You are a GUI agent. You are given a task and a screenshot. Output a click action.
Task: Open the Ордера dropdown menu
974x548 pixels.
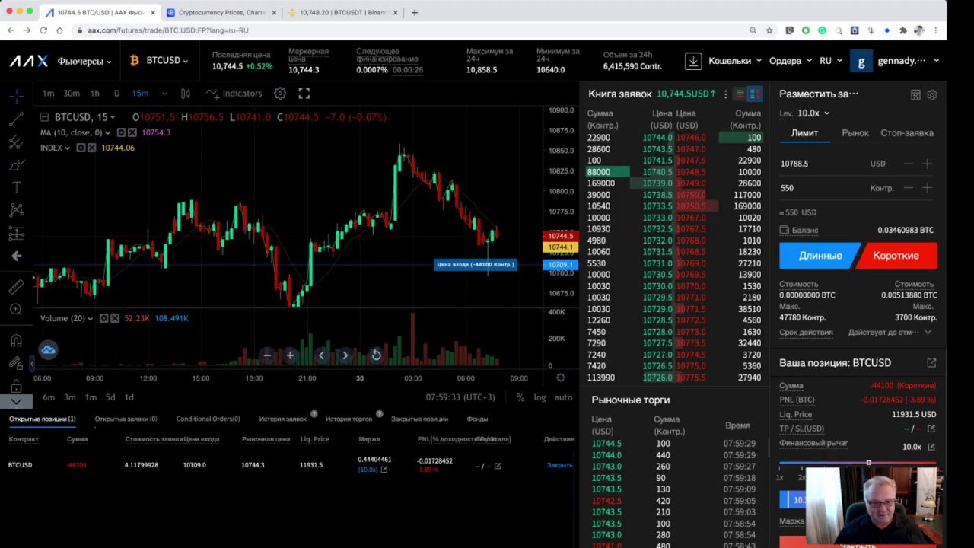click(791, 61)
